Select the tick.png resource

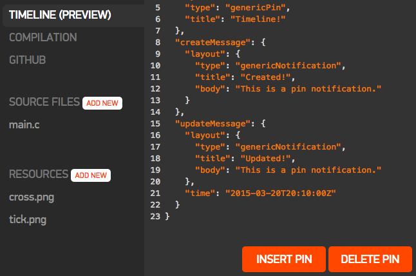click(x=28, y=220)
